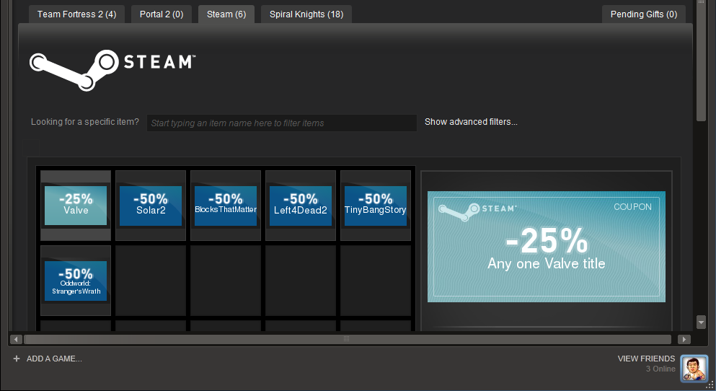The image size is (716, 391).
Task: Select the -25% Valve coupon item
Action: click(76, 206)
